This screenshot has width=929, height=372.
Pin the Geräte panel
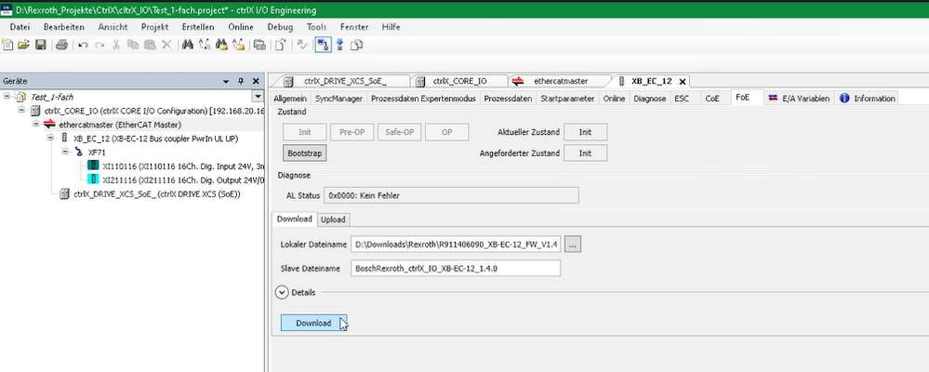241,81
